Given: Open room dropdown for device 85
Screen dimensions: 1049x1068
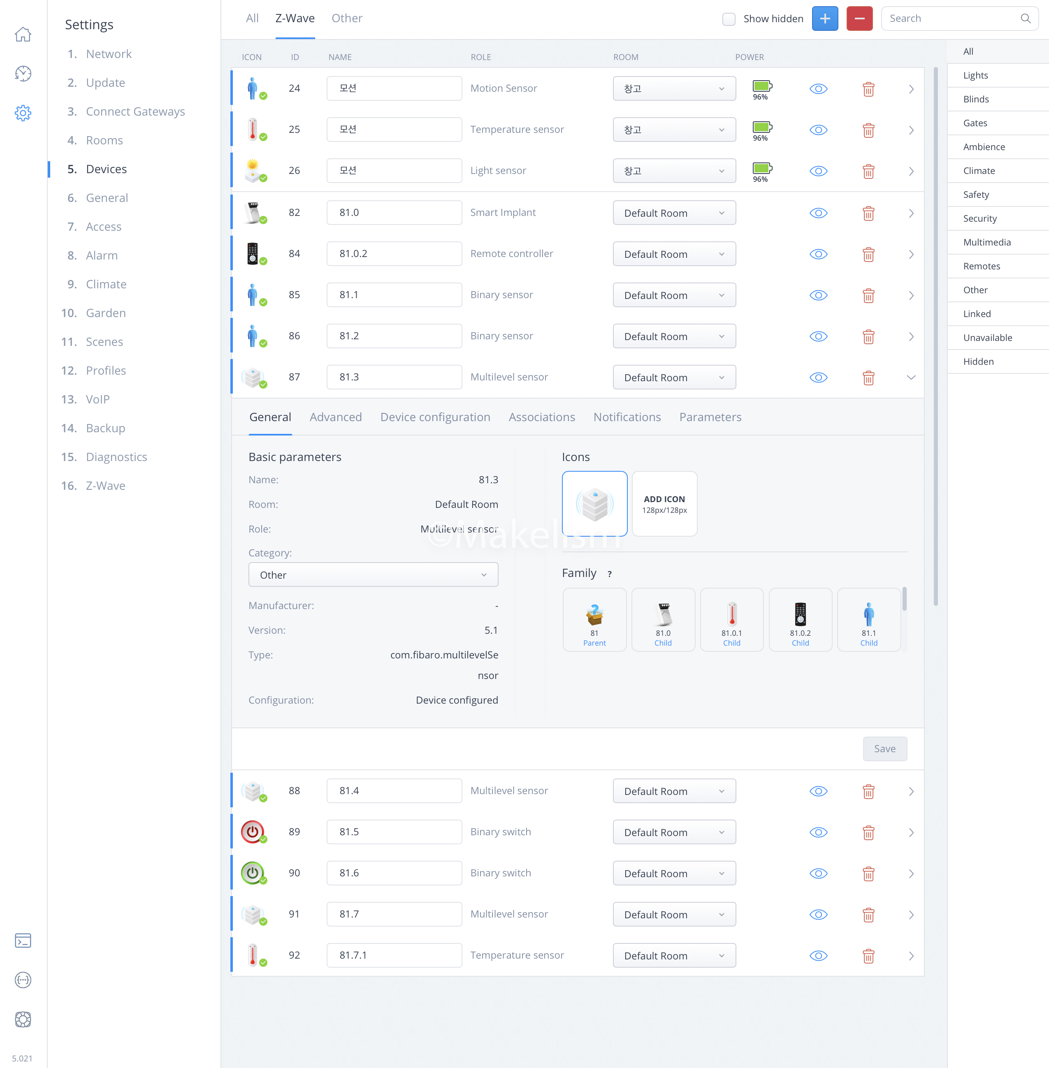Looking at the screenshot, I should coord(674,295).
